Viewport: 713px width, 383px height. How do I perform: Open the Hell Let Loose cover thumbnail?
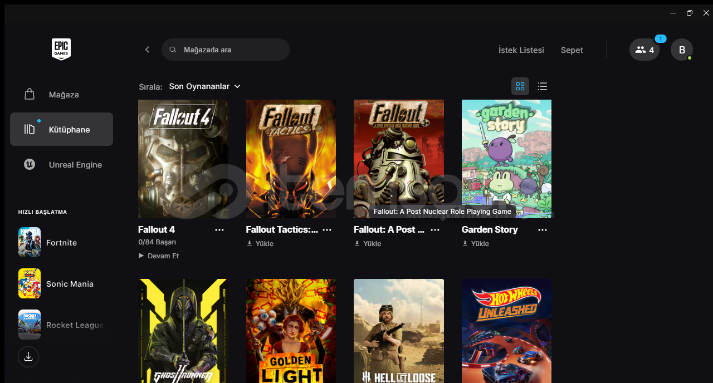click(399, 331)
